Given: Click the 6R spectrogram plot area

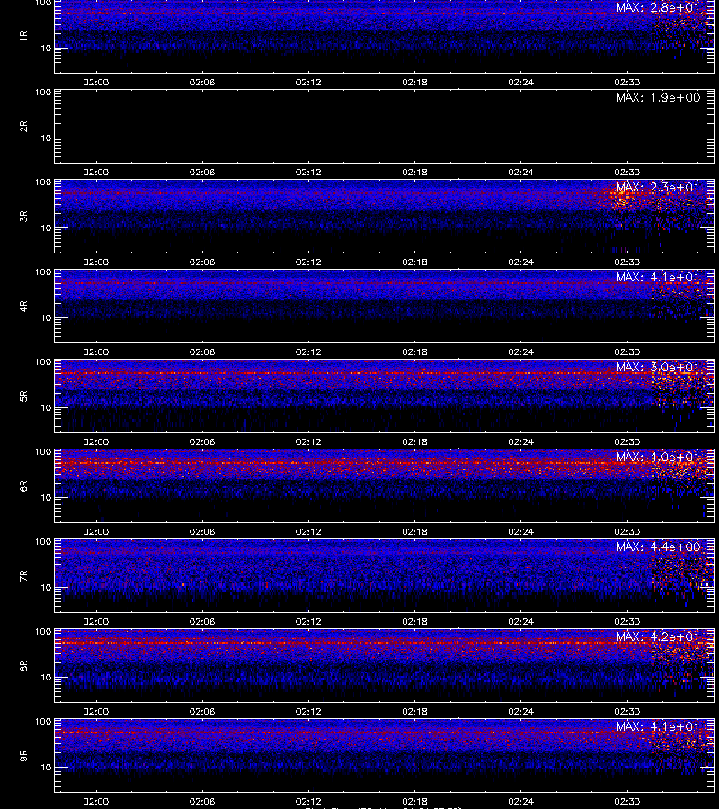Looking at the screenshot, I should pyautogui.click(x=385, y=486).
